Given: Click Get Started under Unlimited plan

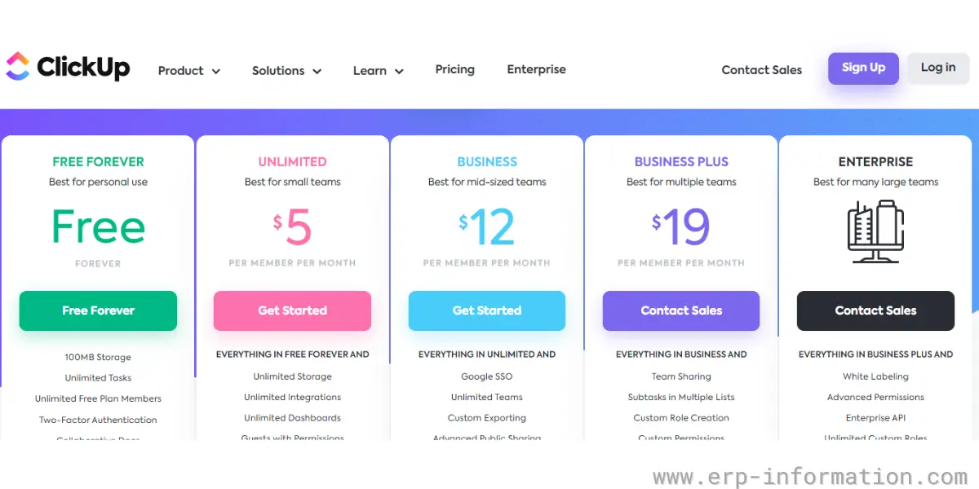Looking at the screenshot, I should [x=292, y=311].
